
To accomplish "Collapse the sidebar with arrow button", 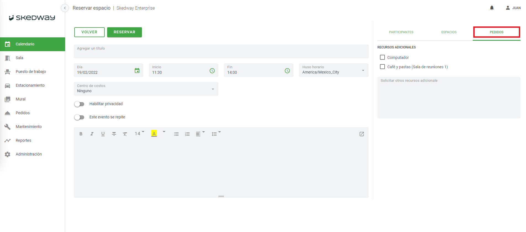I will pyautogui.click(x=65, y=8).
